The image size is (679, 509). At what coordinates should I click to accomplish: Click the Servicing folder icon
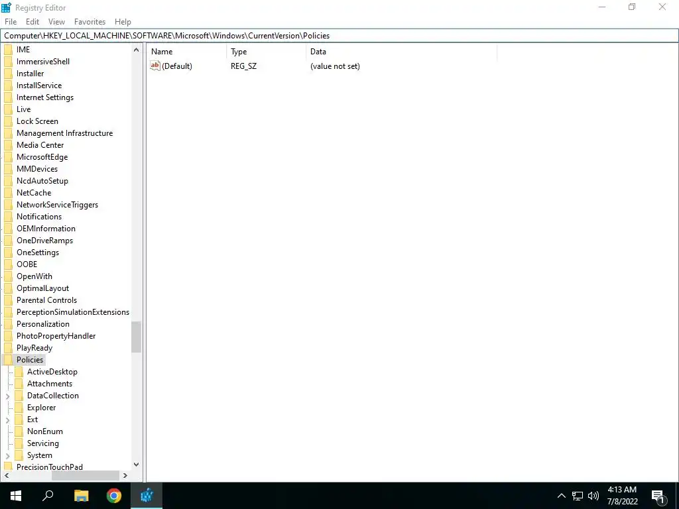coord(19,443)
